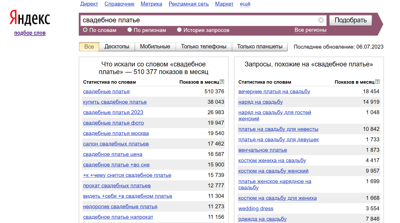Click the 'подбор слов' link under logo
Image resolution: width=400 pixels, height=223 pixels.
[x=30, y=33]
